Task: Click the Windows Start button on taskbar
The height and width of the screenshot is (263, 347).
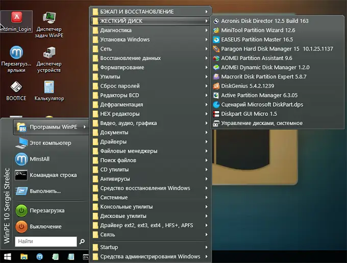Action: [8, 256]
